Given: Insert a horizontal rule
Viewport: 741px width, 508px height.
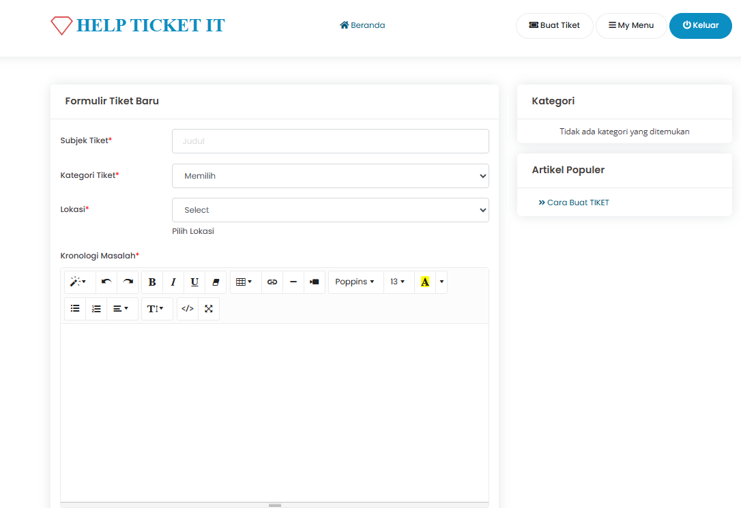Looking at the screenshot, I should coord(293,282).
